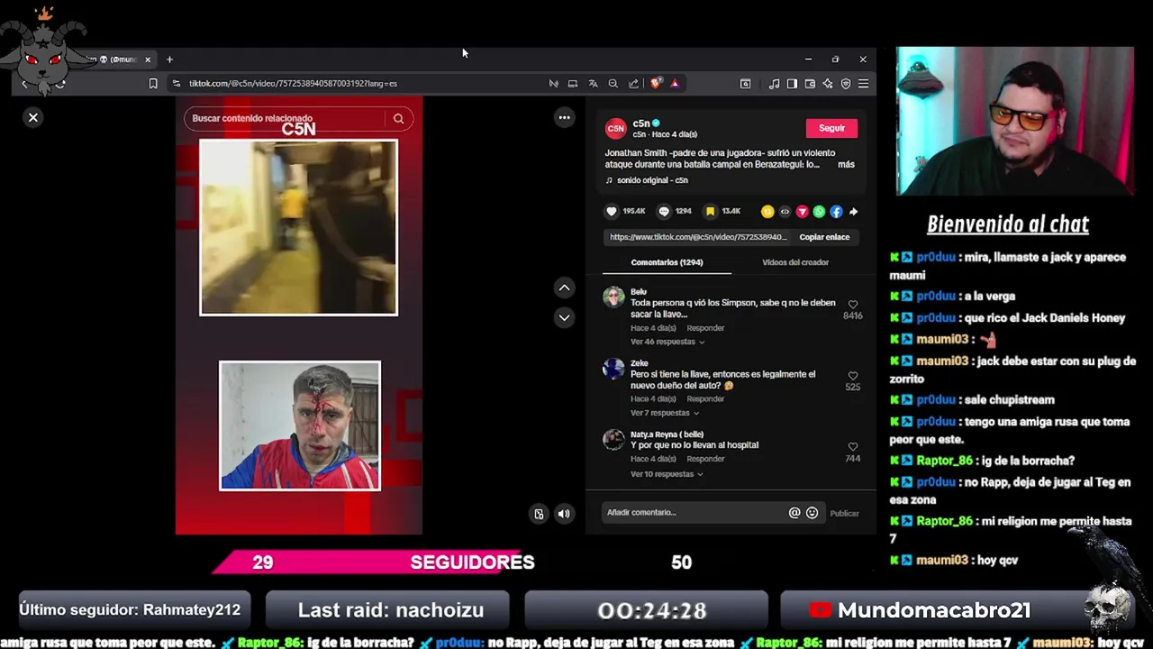
Task: Like Naty.a Reyna's comment with the heart
Action: tap(853, 447)
